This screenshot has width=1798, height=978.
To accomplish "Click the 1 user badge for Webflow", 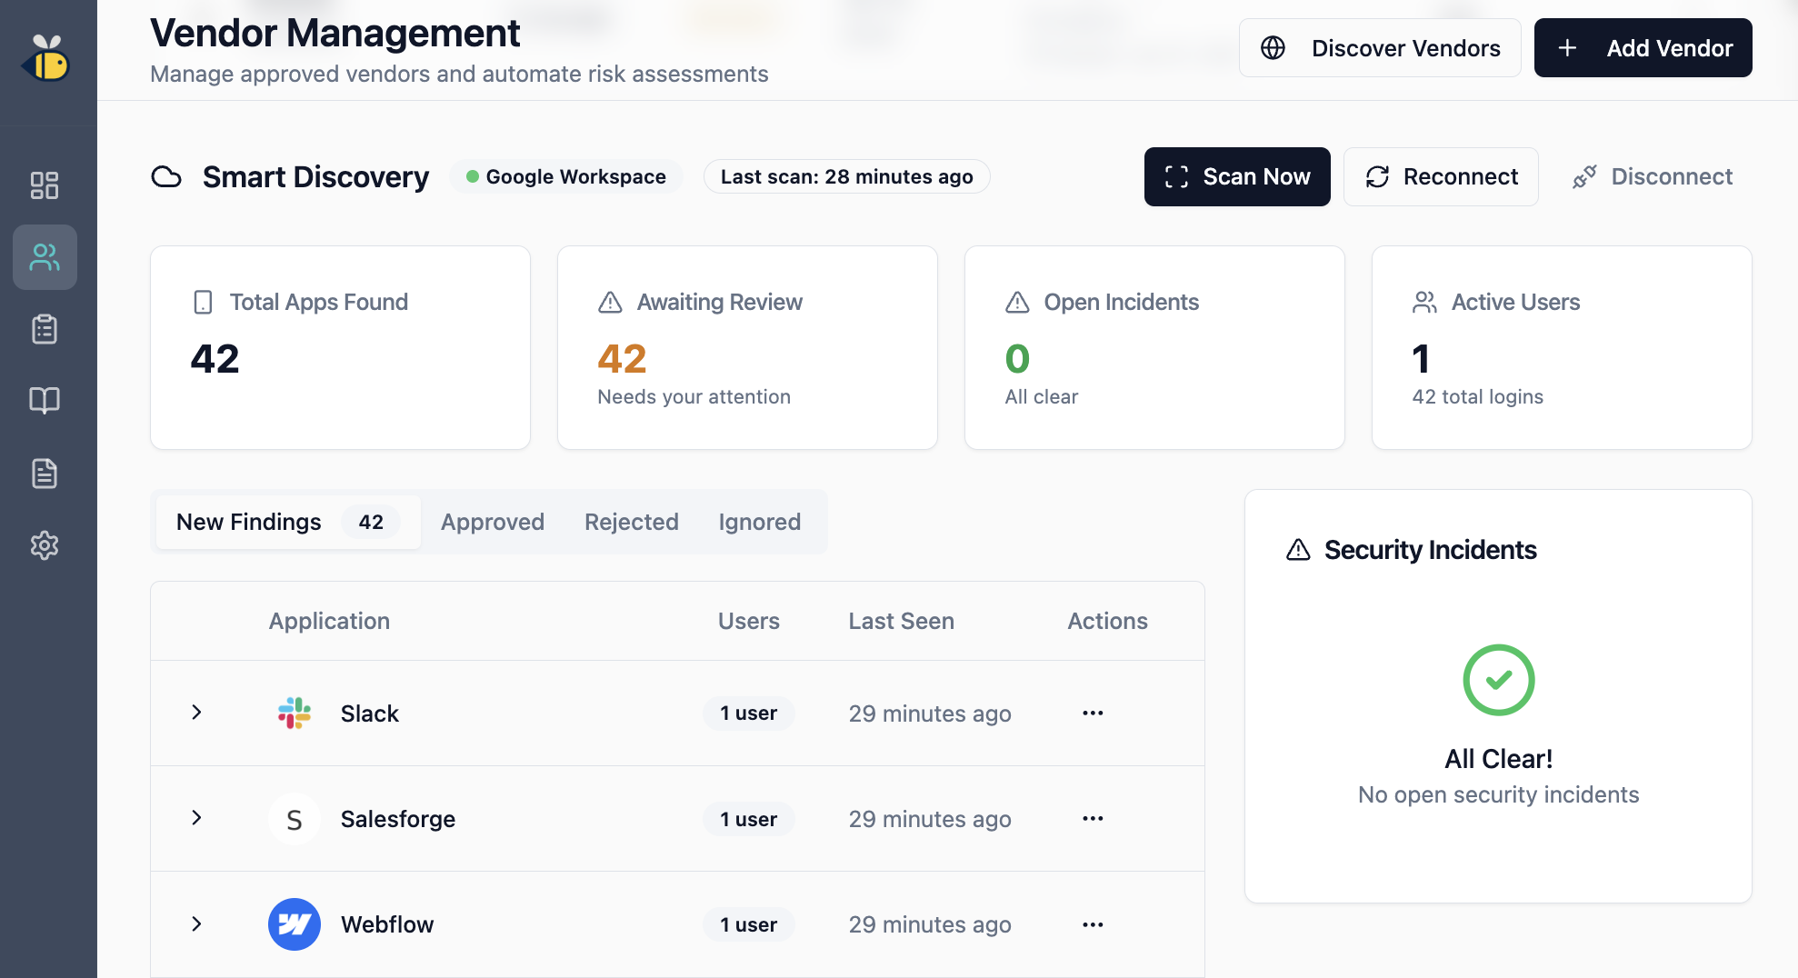I will [x=749, y=924].
